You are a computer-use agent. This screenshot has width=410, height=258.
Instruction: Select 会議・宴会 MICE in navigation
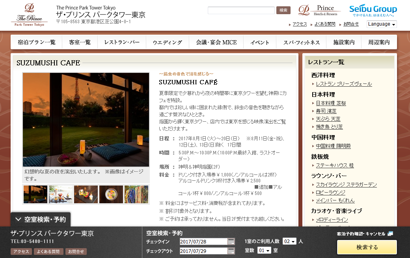click(x=216, y=42)
